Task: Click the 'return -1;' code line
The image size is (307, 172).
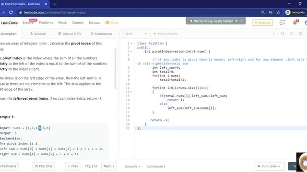Action: coord(159,120)
